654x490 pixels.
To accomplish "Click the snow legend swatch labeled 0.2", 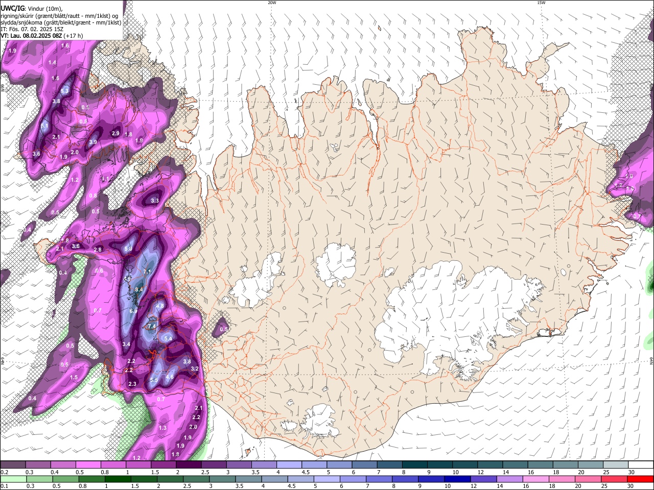I will click(13, 465).
